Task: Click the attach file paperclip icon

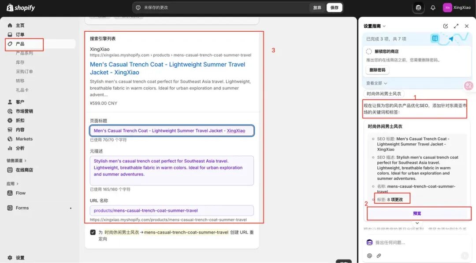Action: click(x=379, y=256)
